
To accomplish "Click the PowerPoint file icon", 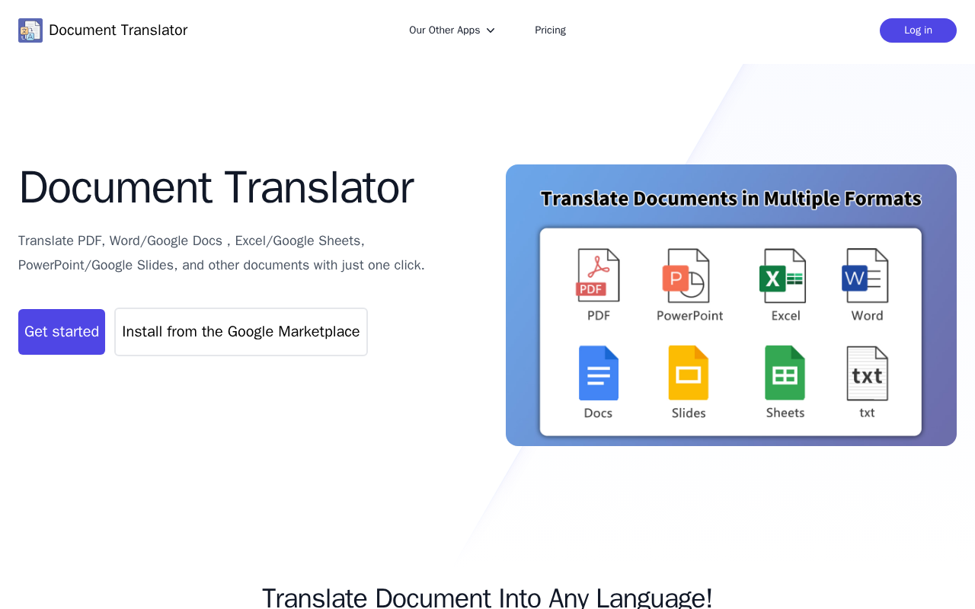I will click(x=686, y=276).
